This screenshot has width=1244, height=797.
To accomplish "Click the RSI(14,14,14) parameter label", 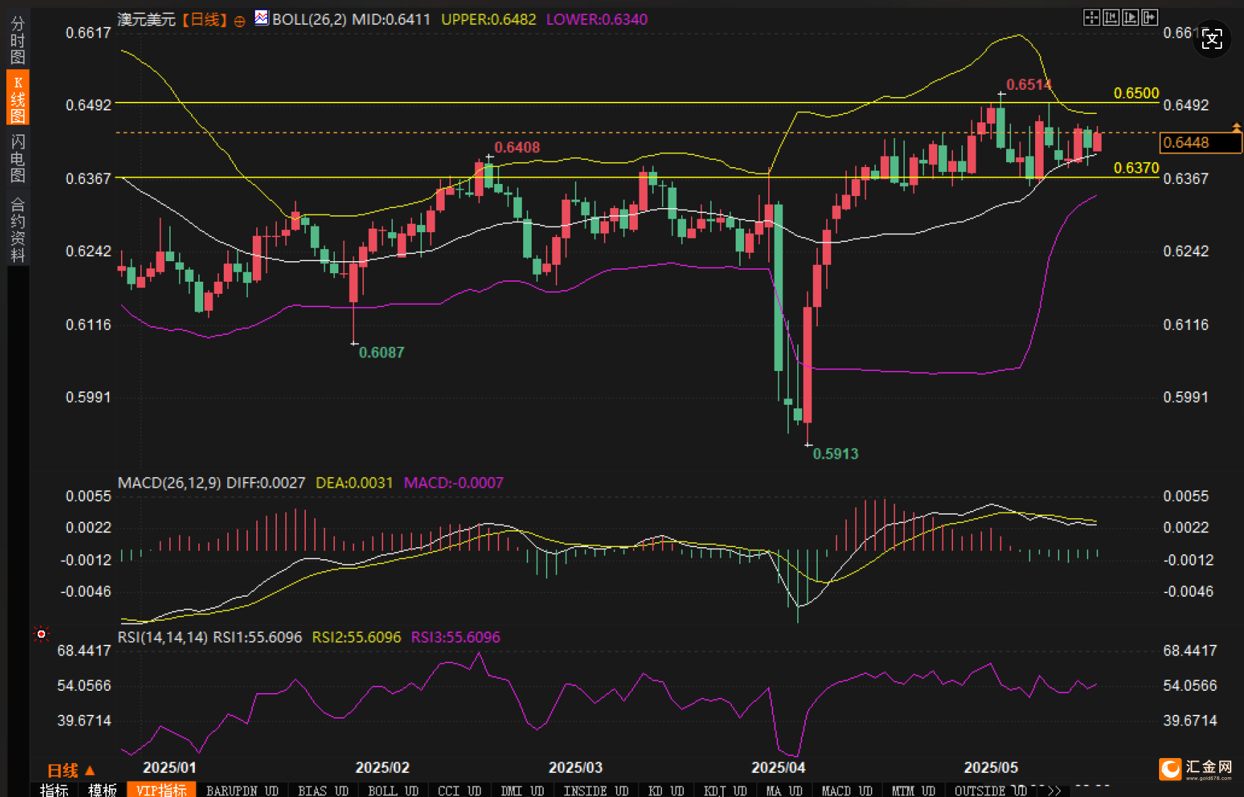I will (163, 637).
